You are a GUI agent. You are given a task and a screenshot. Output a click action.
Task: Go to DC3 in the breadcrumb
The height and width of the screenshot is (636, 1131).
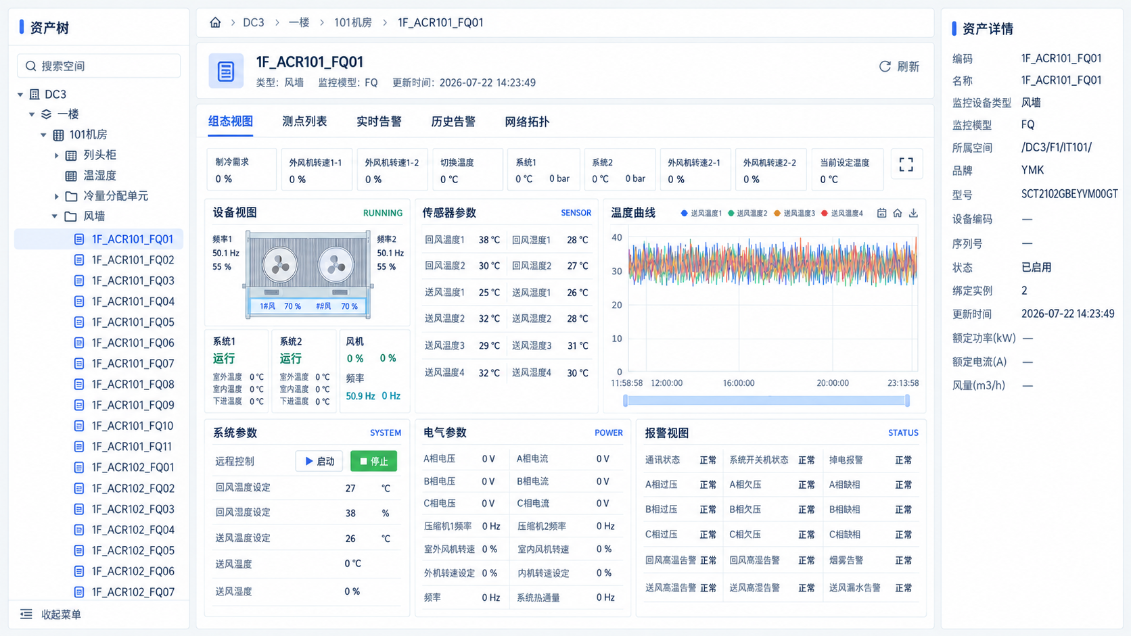tap(254, 22)
